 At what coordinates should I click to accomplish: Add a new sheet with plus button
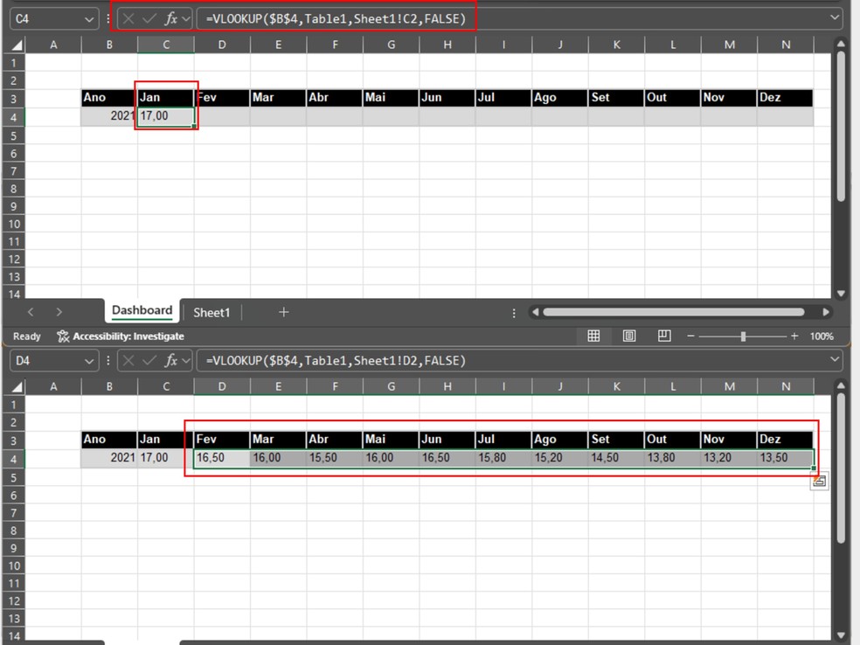(283, 312)
